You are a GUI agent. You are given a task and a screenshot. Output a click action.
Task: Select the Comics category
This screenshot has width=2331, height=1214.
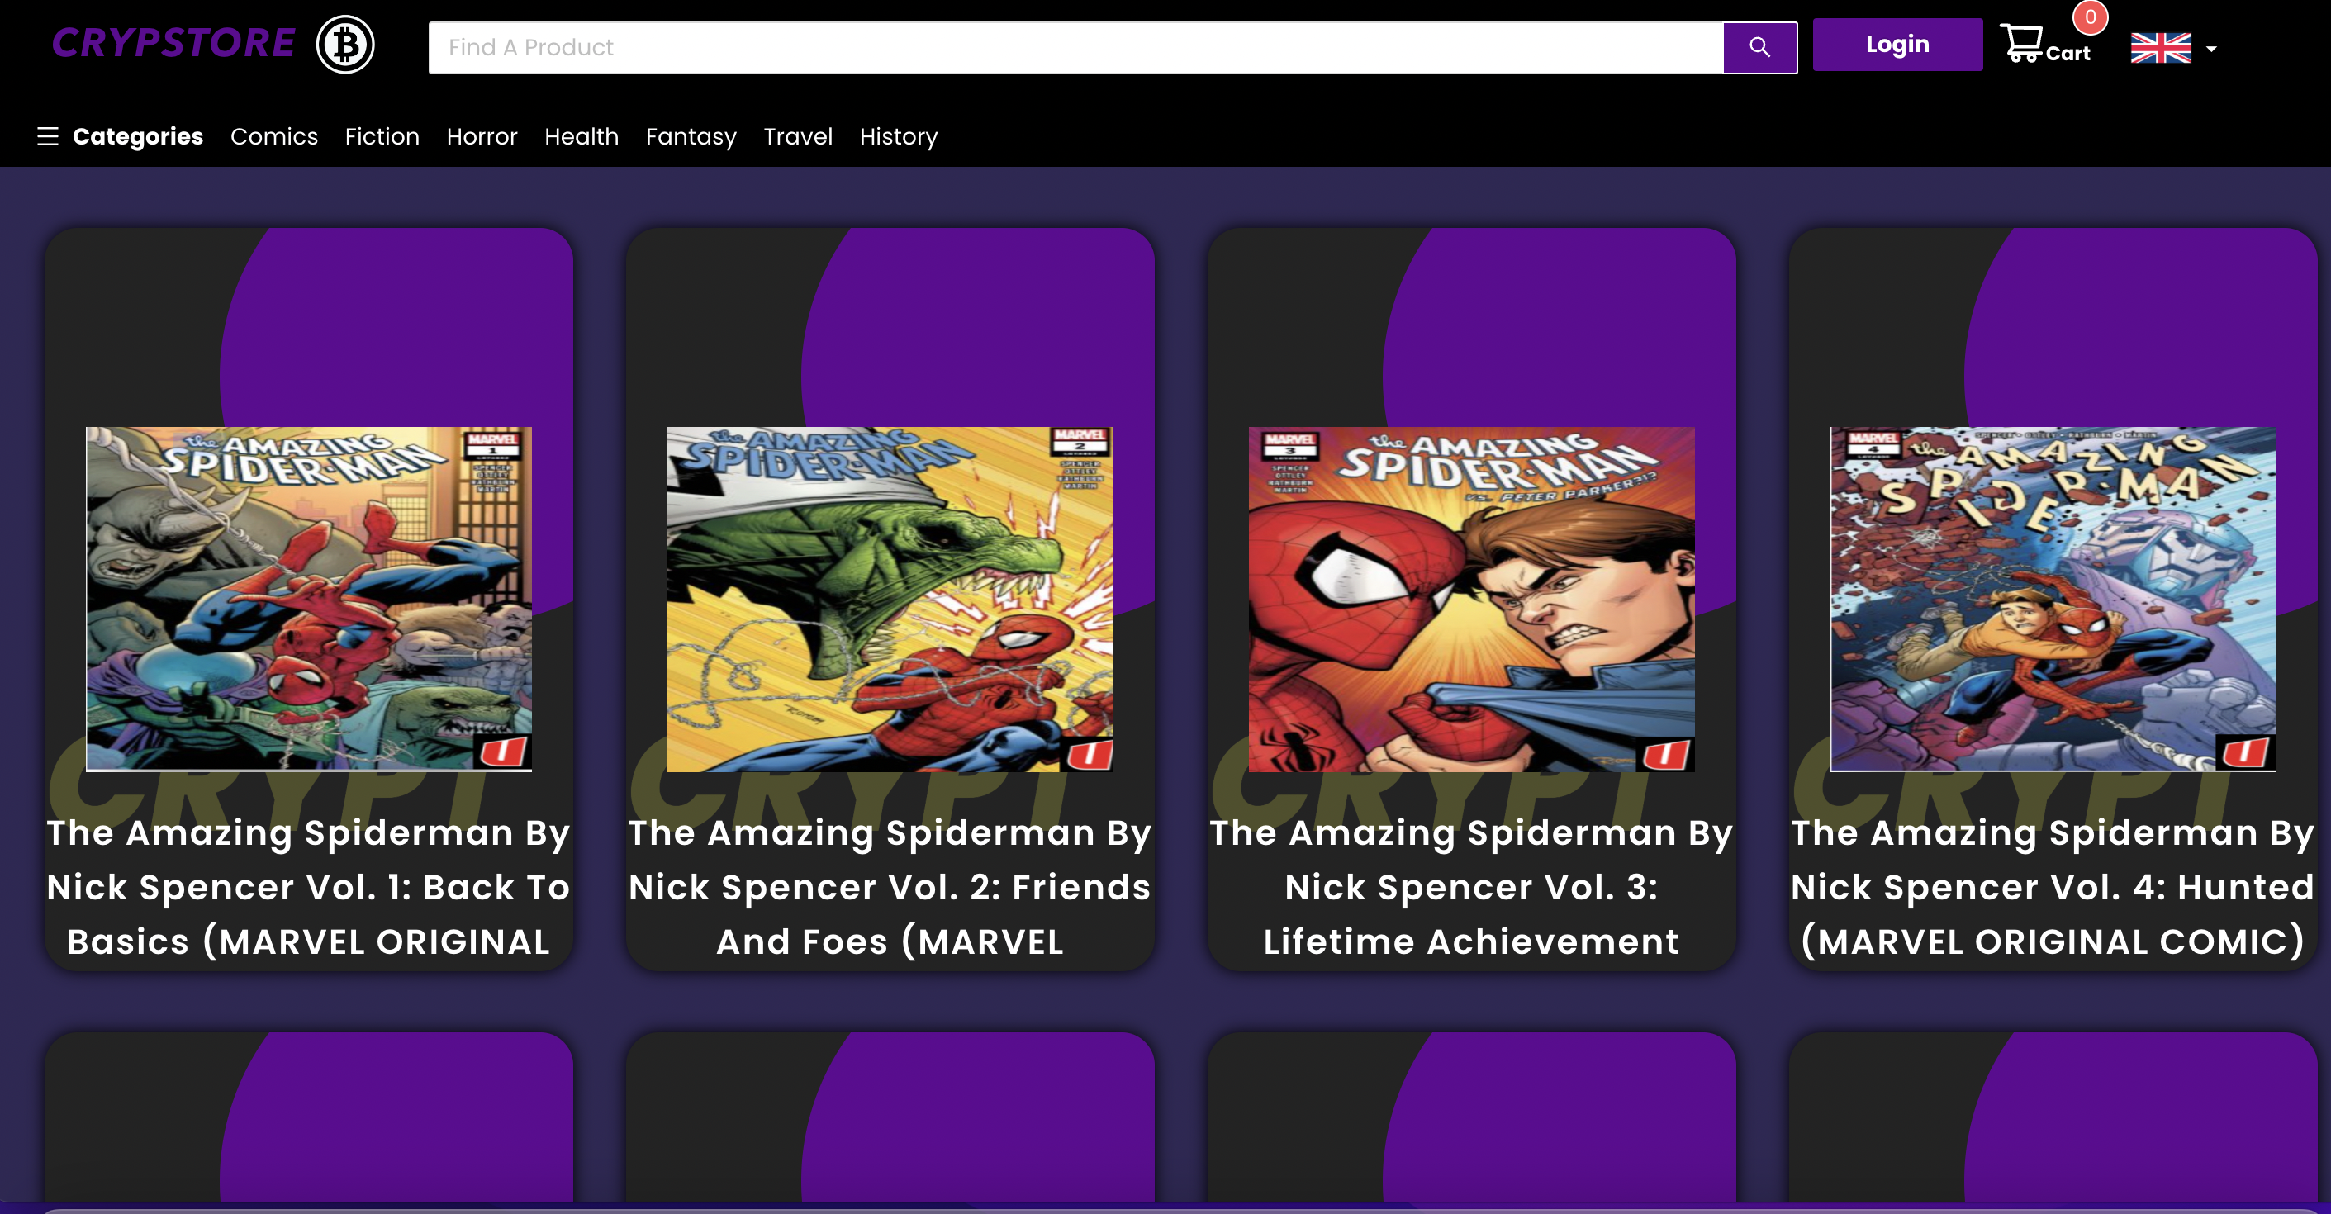coord(273,136)
